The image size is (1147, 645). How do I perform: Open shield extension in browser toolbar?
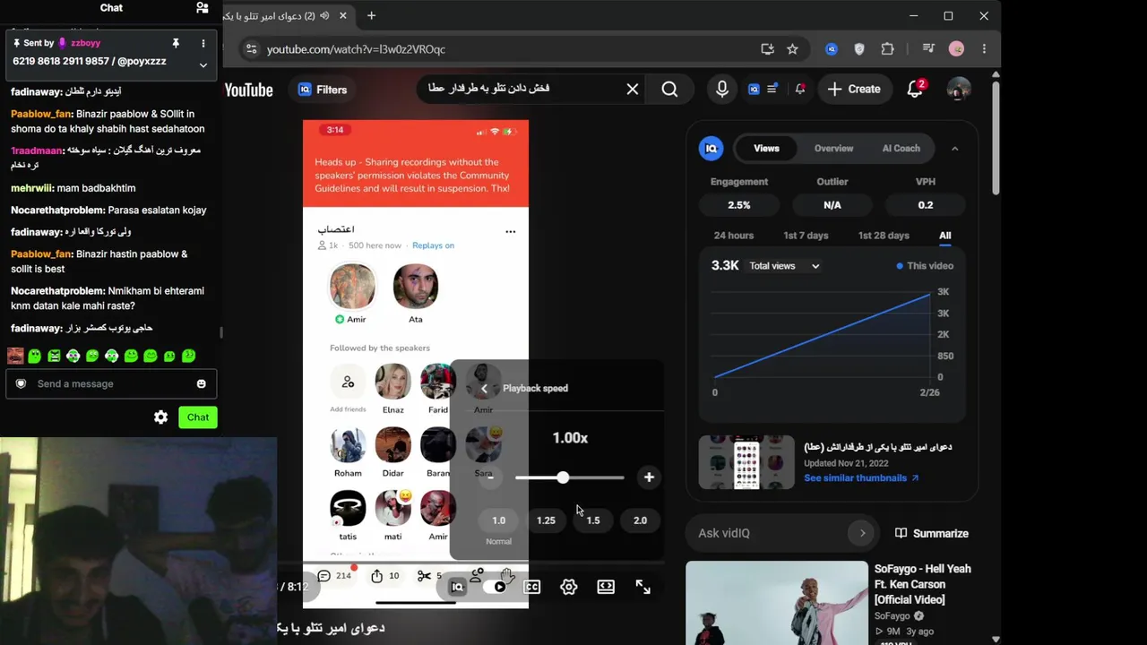859,49
